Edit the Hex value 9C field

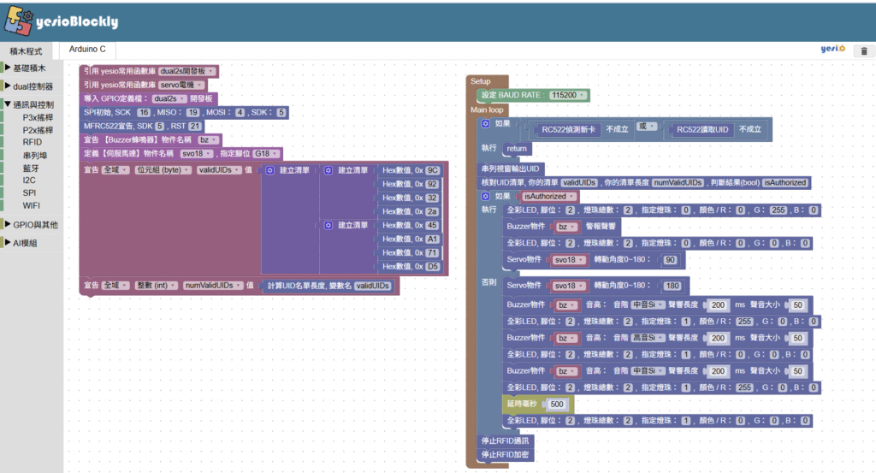[432, 170]
